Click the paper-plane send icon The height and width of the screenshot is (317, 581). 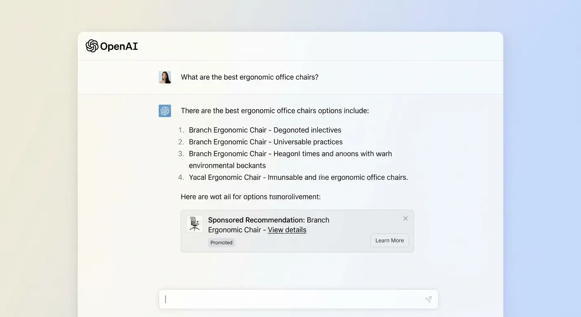tap(428, 299)
